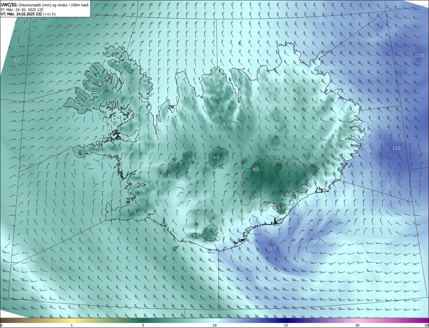Click the 5.0 value label
This screenshot has height=328, width=429.
(x=281, y=208)
